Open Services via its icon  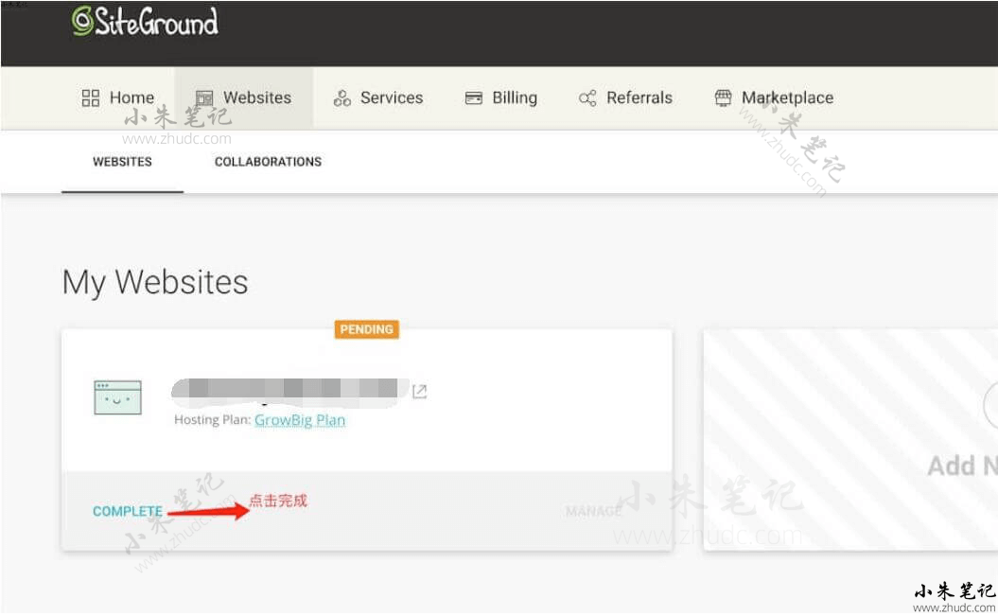click(x=342, y=98)
